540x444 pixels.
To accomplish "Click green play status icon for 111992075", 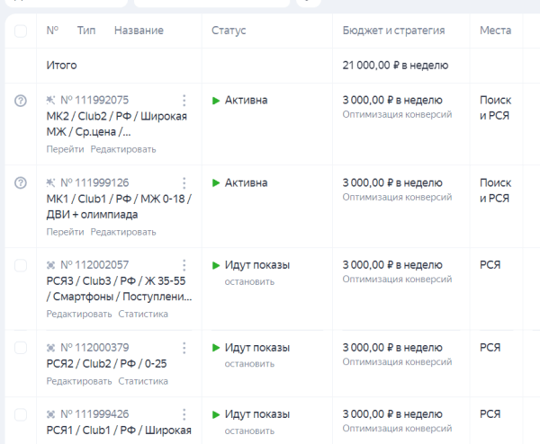I will point(216,101).
